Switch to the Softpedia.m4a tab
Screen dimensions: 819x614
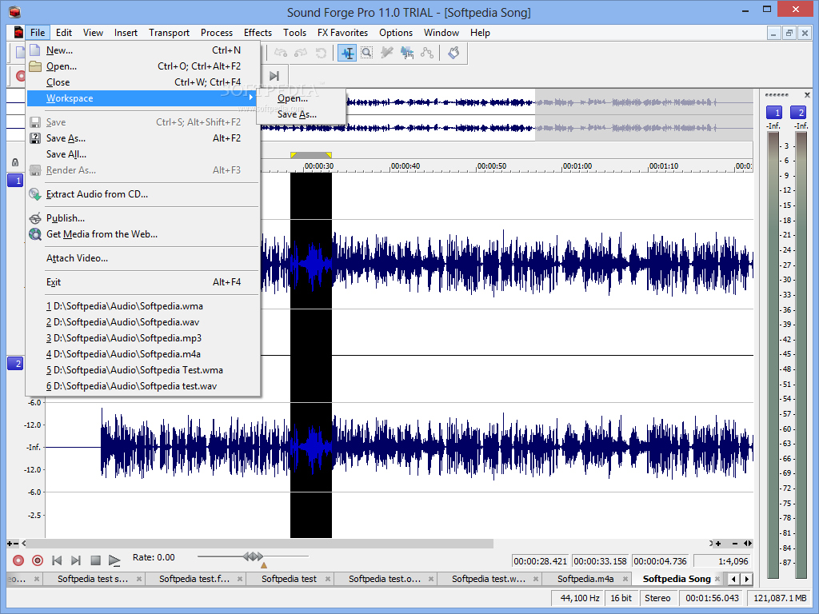click(585, 579)
